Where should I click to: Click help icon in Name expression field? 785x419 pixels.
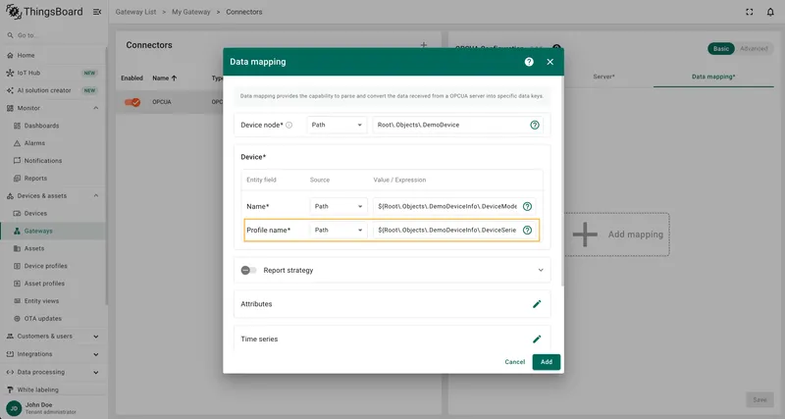point(527,206)
